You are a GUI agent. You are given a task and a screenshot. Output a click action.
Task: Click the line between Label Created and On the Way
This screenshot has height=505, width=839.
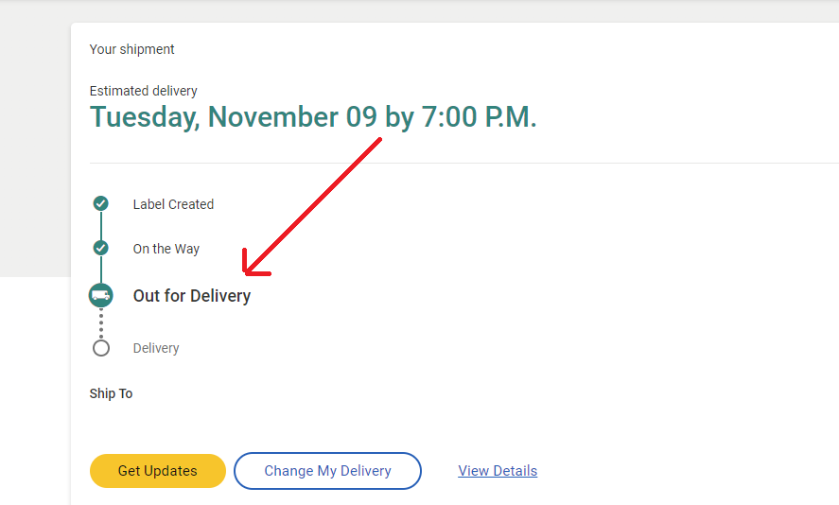pyautogui.click(x=101, y=226)
